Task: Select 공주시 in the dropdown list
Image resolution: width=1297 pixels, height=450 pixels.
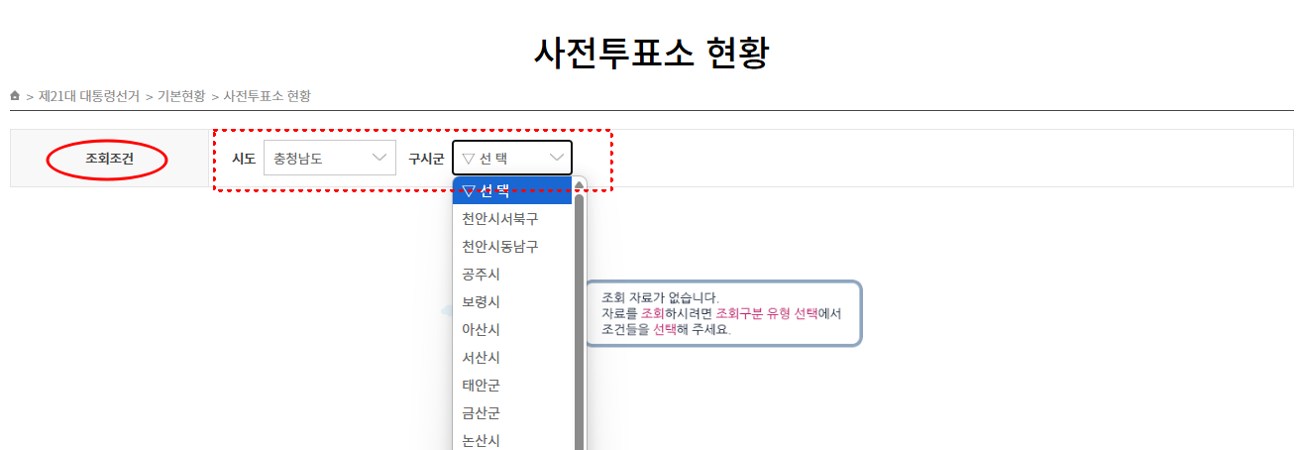Action: tap(512, 274)
